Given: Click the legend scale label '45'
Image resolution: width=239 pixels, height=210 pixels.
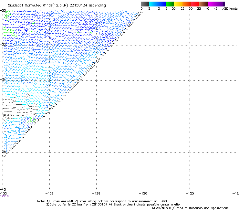Looking at the screenshot, I should (x=215, y=9).
